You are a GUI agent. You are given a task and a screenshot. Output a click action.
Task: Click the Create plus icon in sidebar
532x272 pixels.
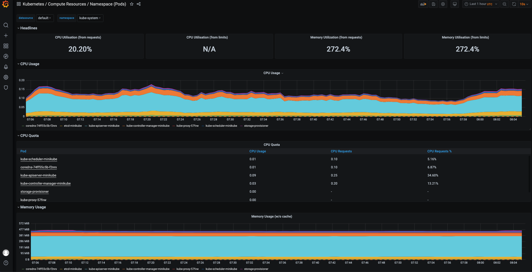[x=6, y=36]
